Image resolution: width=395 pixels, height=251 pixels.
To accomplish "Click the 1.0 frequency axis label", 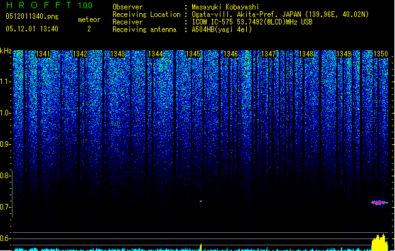I will click(6, 113).
